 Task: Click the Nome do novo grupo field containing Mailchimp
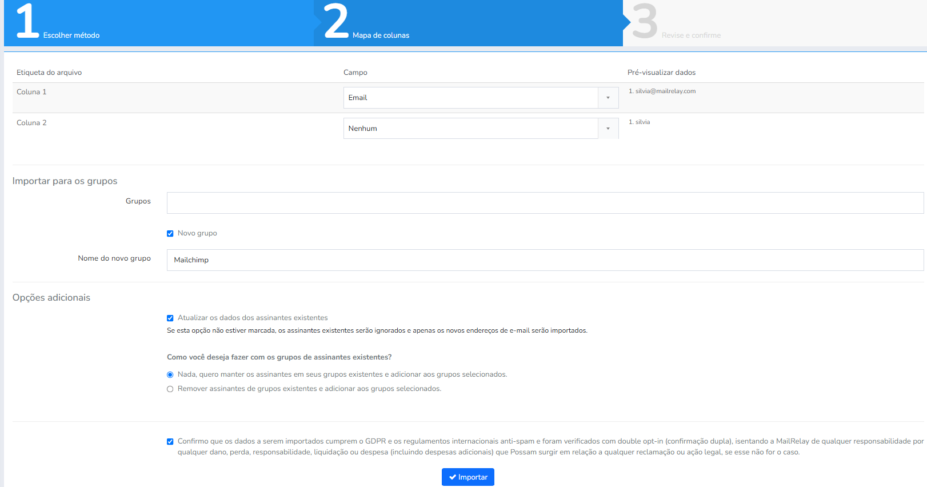pos(545,260)
